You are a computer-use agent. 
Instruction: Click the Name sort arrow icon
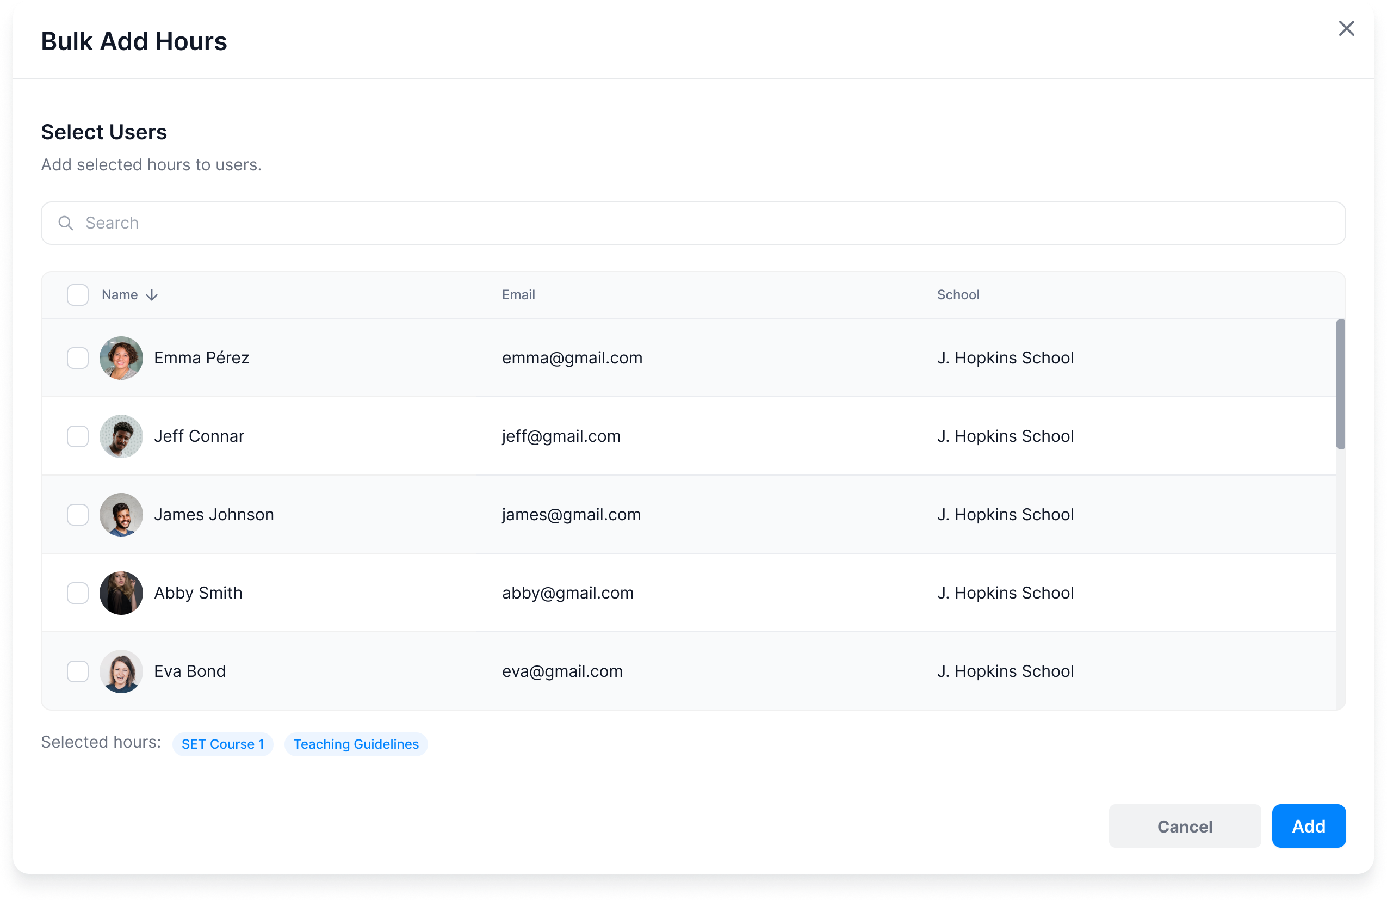(x=152, y=295)
